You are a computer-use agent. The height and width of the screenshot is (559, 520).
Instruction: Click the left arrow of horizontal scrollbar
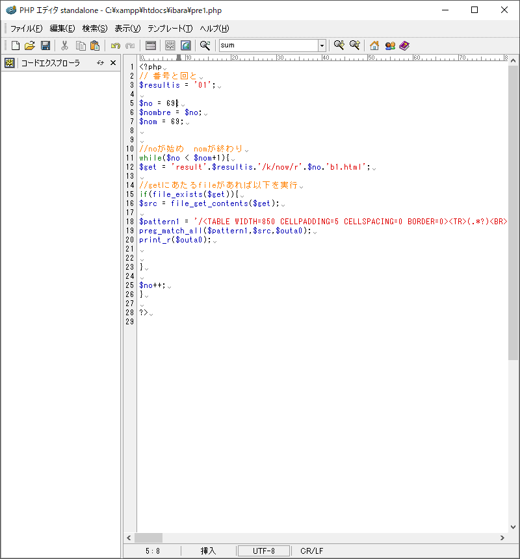[129, 538]
